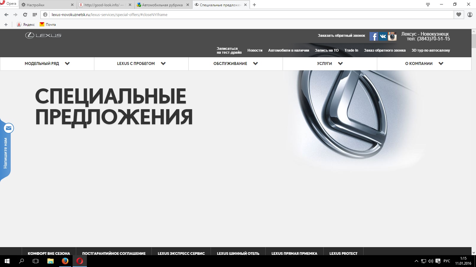Close the good-look.info tab
This screenshot has width=476, height=267.
point(130,5)
